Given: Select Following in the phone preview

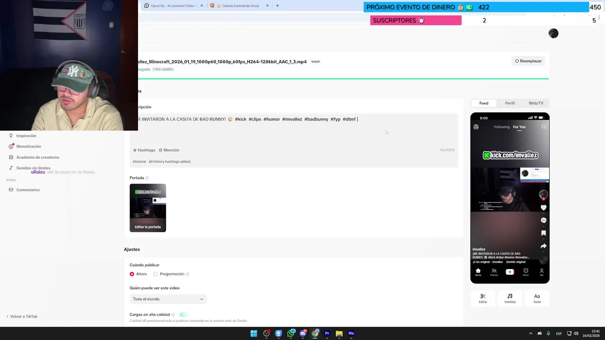Looking at the screenshot, I should pyautogui.click(x=501, y=127).
